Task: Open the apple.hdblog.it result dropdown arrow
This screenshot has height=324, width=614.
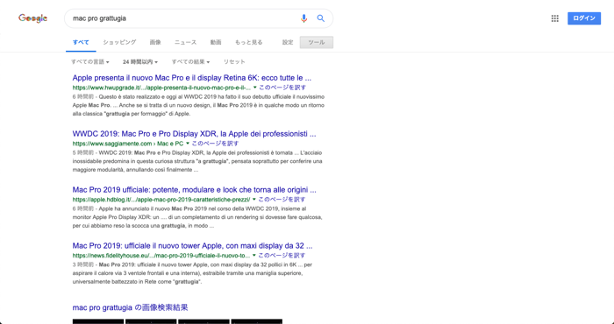Action: (x=254, y=200)
